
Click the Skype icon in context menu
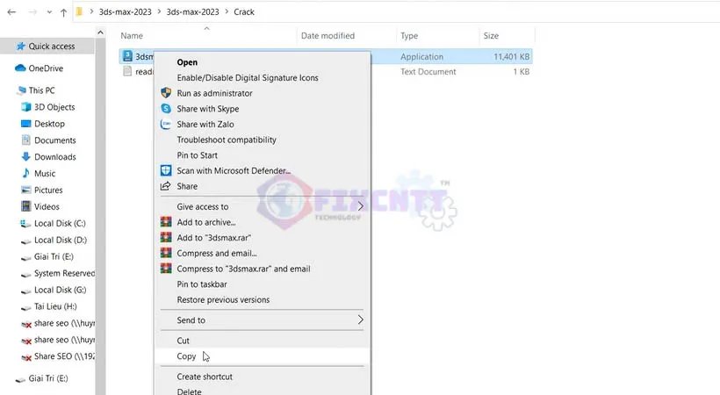(165, 109)
